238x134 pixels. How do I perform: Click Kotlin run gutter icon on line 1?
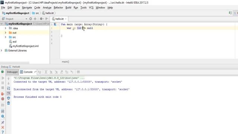tap(55, 24)
